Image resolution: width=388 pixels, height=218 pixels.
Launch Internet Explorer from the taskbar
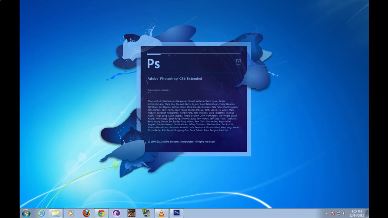[x=41, y=213]
